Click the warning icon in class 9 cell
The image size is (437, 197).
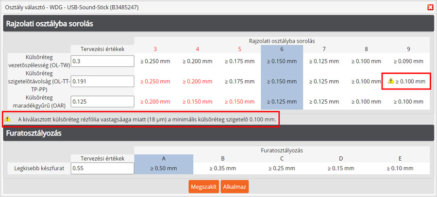390,82
